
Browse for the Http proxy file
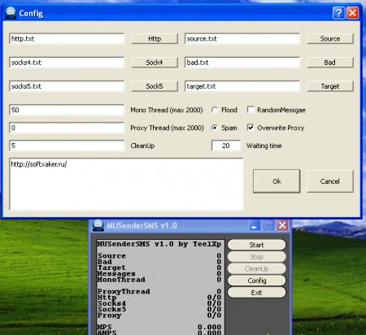pos(155,38)
